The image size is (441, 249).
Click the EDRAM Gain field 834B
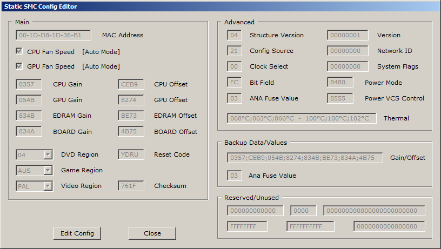pos(29,116)
